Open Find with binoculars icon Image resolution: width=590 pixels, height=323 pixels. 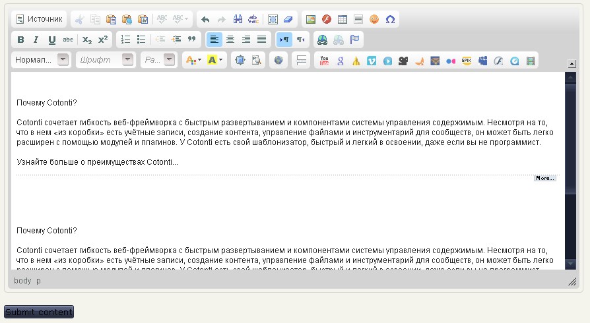click(238, 19)
